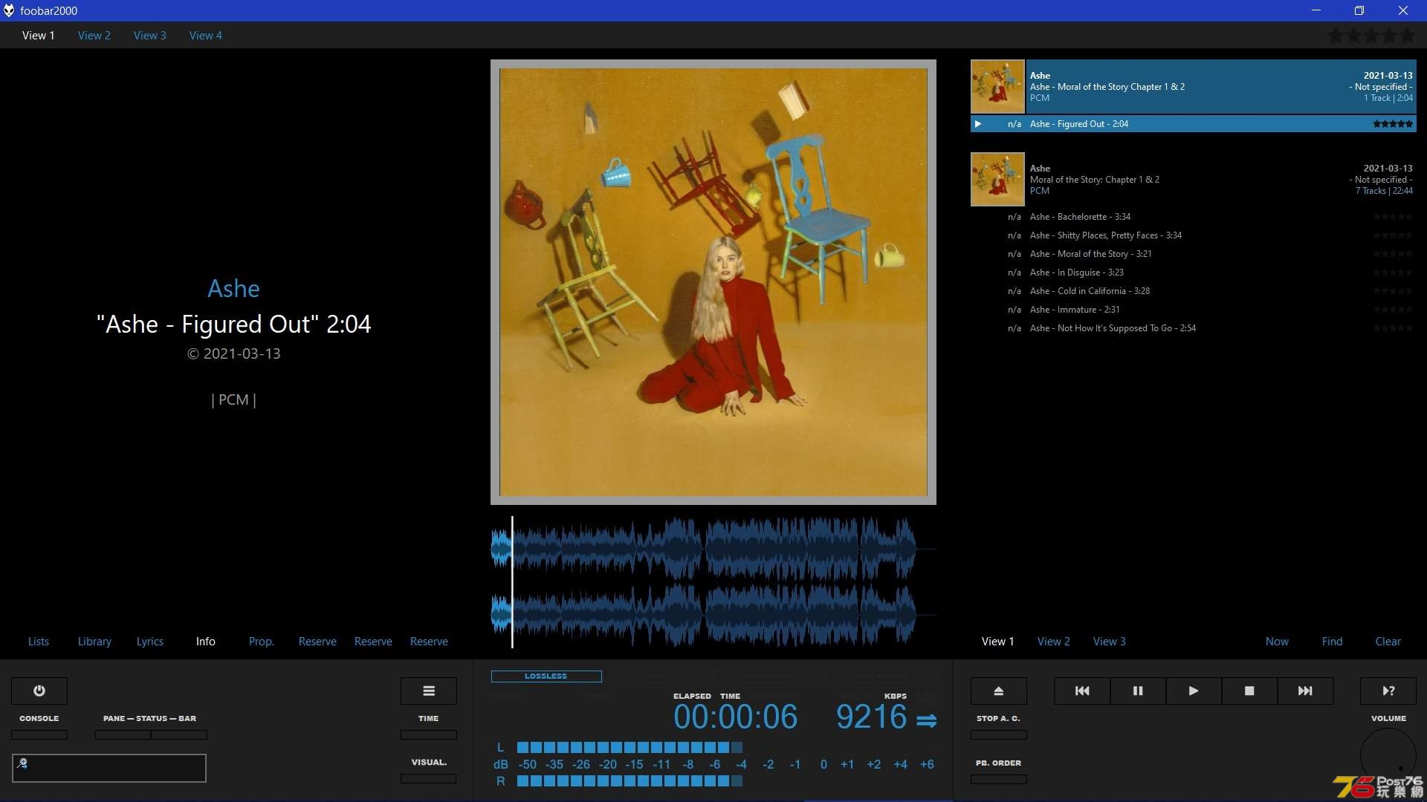Click the 9216 kbps bitrate readout
This screenshot has width=1427, height=802.
[871, 717]
